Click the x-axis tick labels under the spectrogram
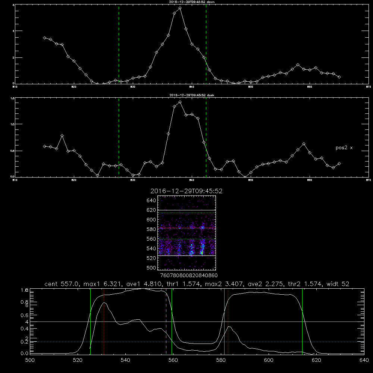 pyautogui.click(x=189, y=275)
